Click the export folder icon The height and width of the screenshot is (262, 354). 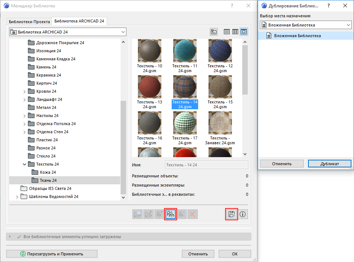point(149,214)
